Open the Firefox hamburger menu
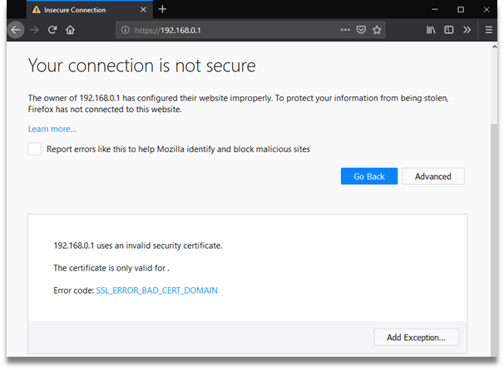This screenshot has width=504, height=370. click(x=488, y=30)
